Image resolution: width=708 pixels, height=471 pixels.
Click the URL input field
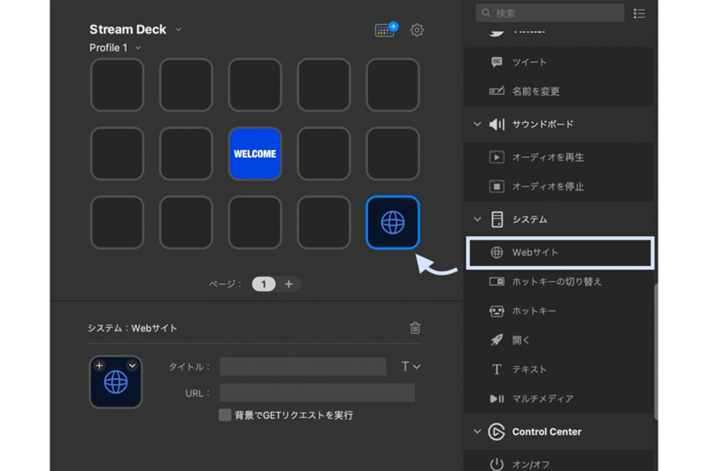click(317, 393)
